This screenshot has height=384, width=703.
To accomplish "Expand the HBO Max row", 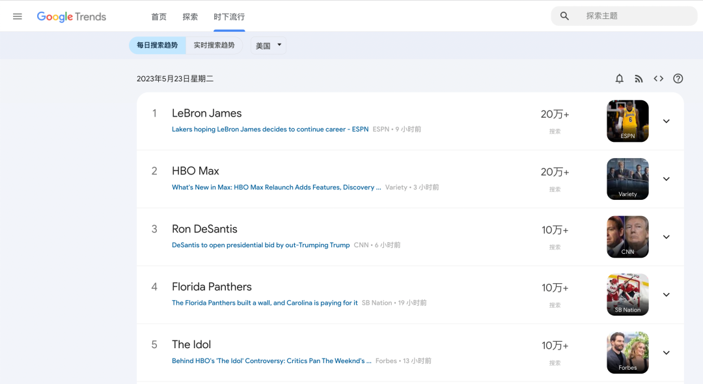I will (667, 179).
